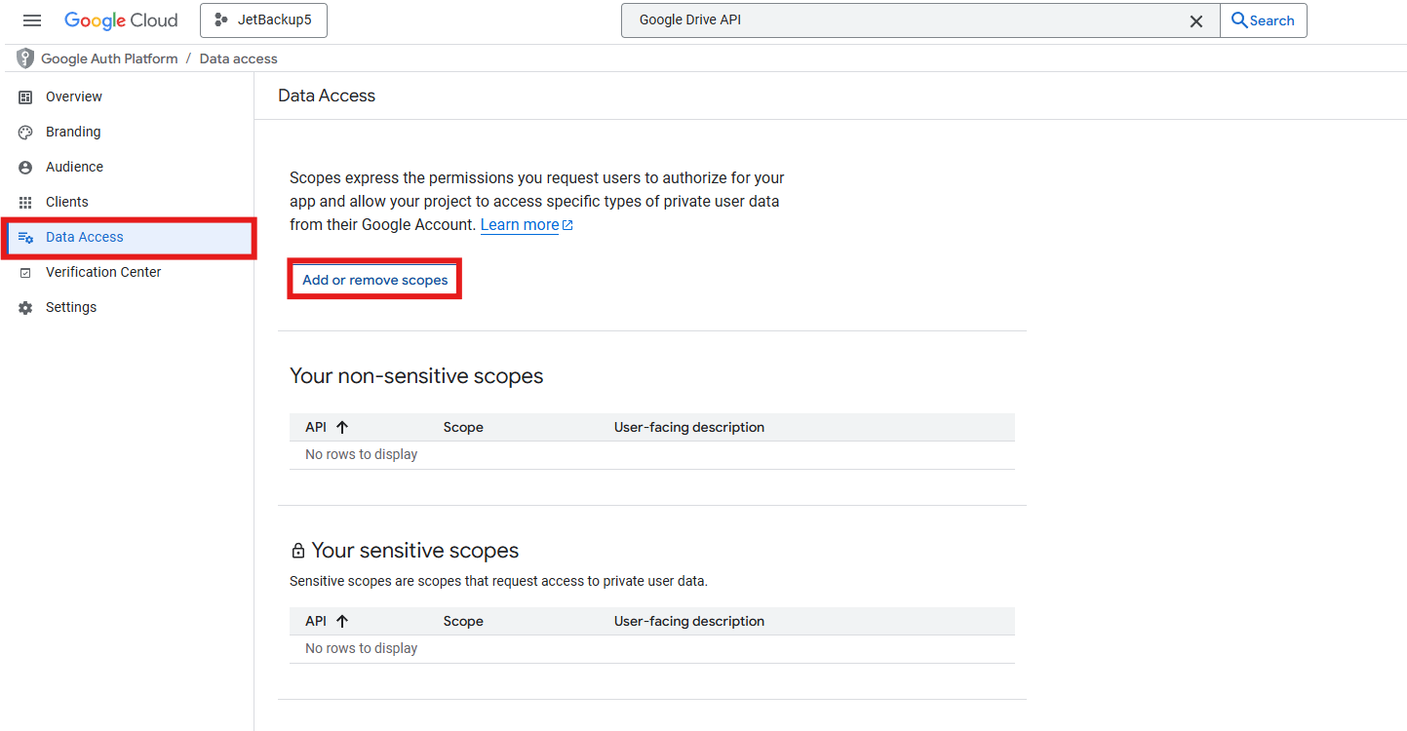Click the Add or remove scopes button
The image size is (1407, 731).
click(x=374, y=280)
